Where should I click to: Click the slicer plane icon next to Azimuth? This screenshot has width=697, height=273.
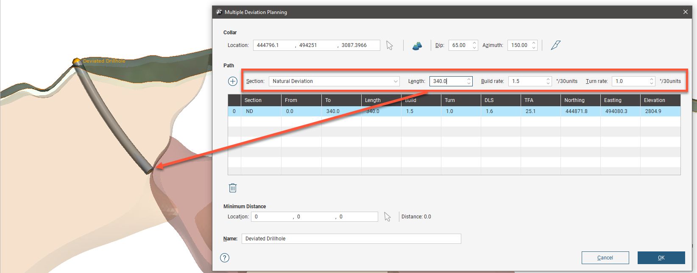[x=555, y=45]
